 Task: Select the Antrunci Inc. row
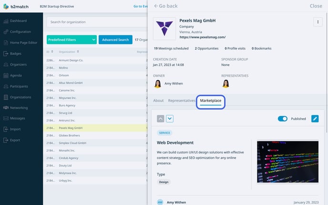pyautogui.click(x=95, y=121)
